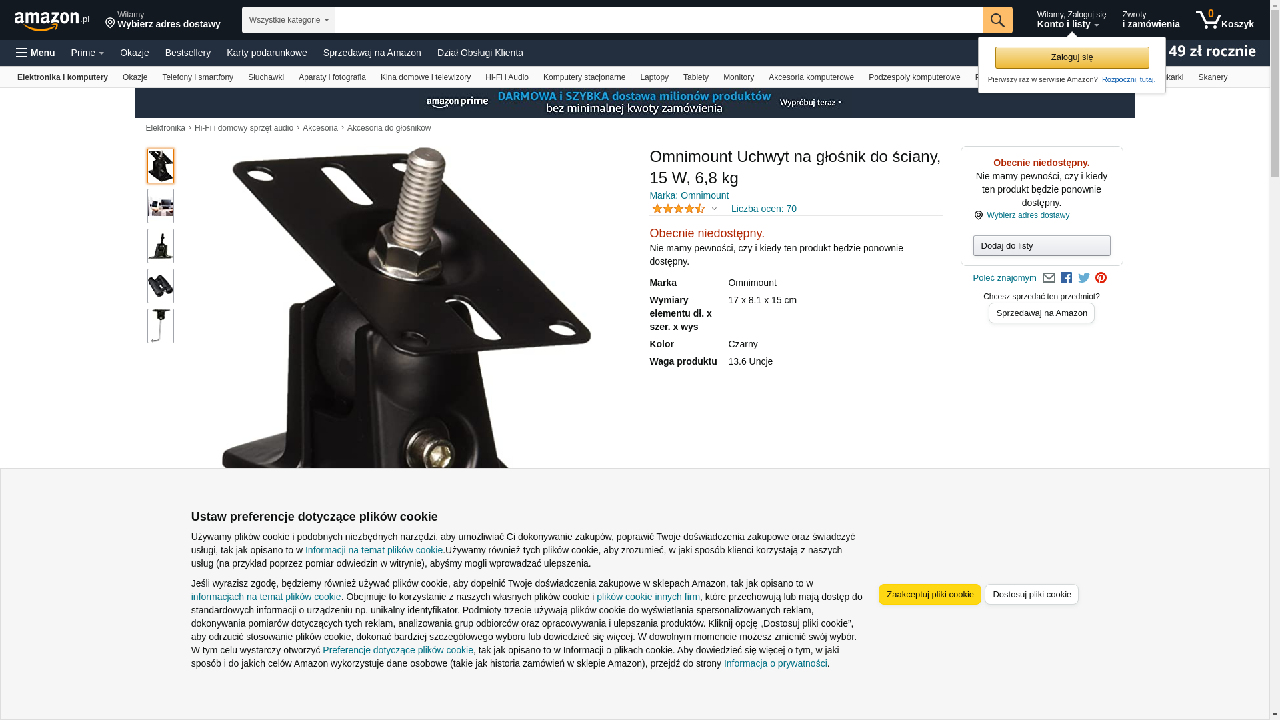
Task: Open the Bestsellery menu item
Action: pos(188,53)
